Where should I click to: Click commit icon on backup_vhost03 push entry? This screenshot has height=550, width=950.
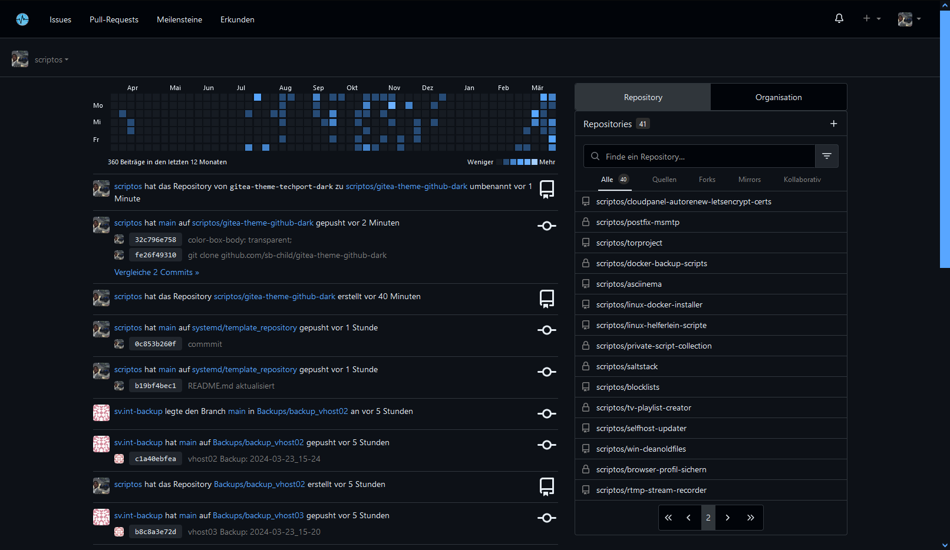(x=546, y=518)
